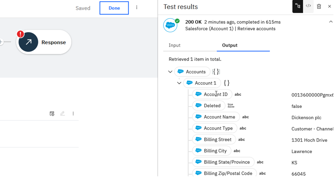Open the overflow menu next to Done
334x177 pixels.
tap(137, 8)
